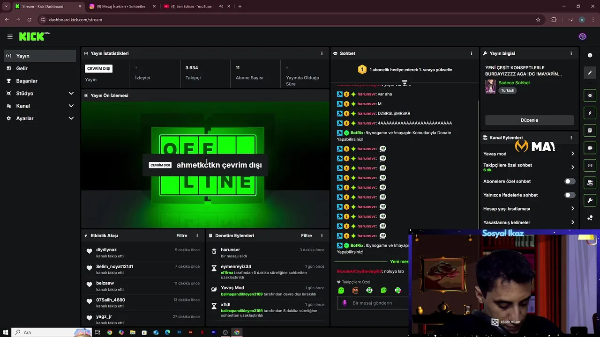Click the Turkish language tag
This screenshot has height=337, width=600.
point(507,90)
